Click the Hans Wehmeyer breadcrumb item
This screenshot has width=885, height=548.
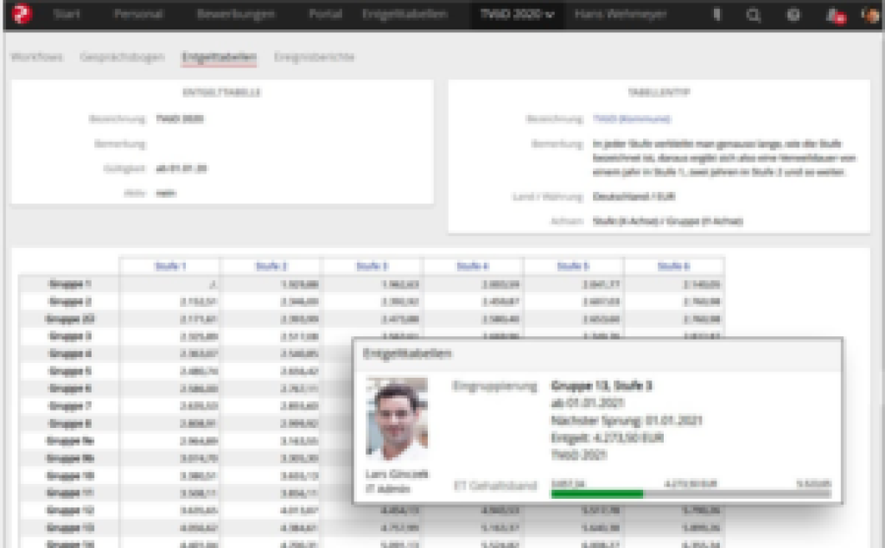[614, 16]
